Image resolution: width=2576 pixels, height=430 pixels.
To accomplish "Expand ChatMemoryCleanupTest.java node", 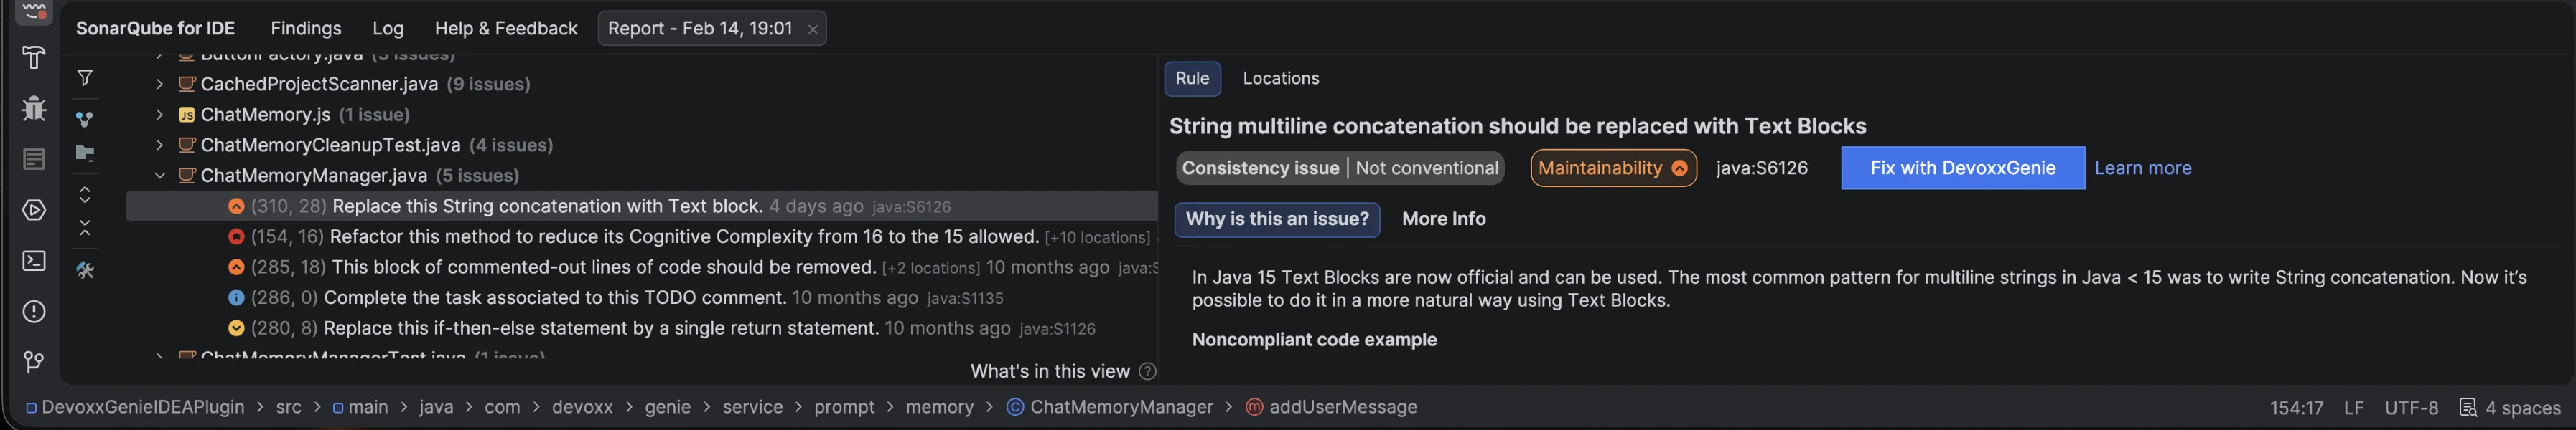I will click(x=159, y=145).
